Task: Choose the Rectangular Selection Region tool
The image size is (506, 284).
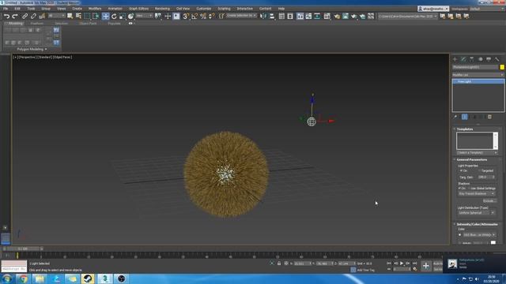Action: pos(87,16)
